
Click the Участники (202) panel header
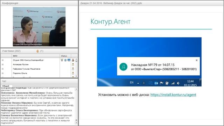coord(39,51)
